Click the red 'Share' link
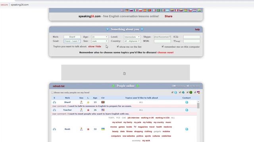This screenshot has width=254, height=142. tap(168, 16)
